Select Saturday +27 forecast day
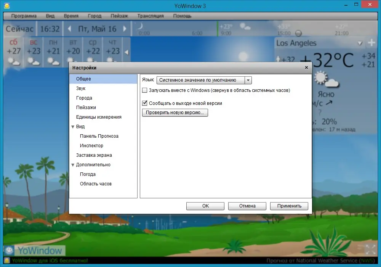 [14, 52]
